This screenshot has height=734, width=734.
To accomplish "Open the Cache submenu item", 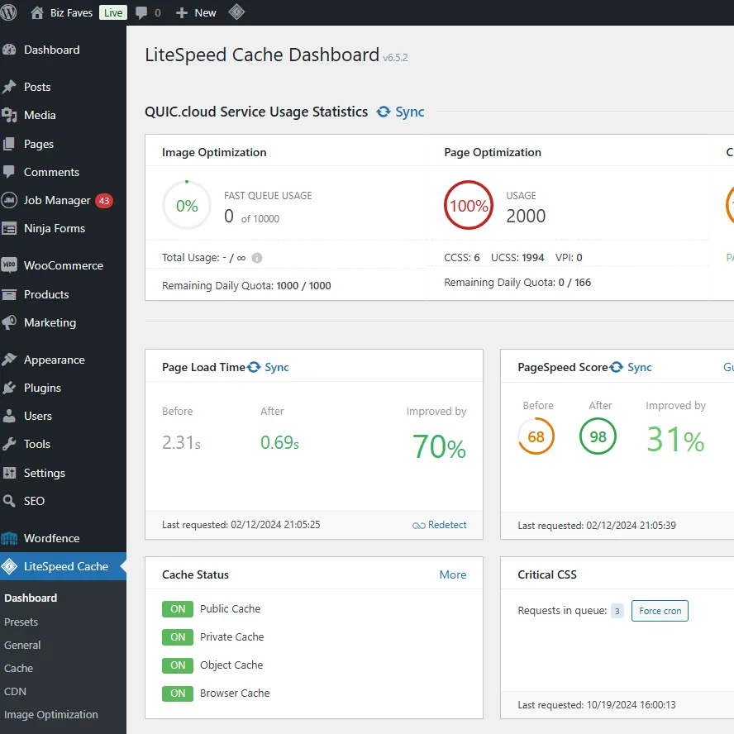I will [x=19, y=669].
